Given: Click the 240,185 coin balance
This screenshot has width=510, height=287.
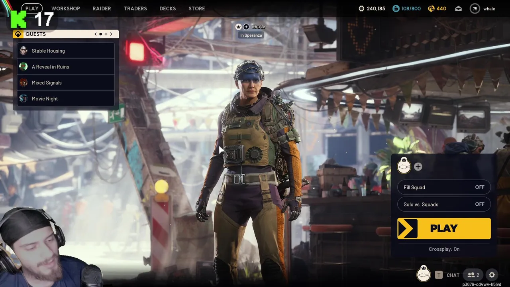Looking at the screenshot, I should (x=376, y=8).
